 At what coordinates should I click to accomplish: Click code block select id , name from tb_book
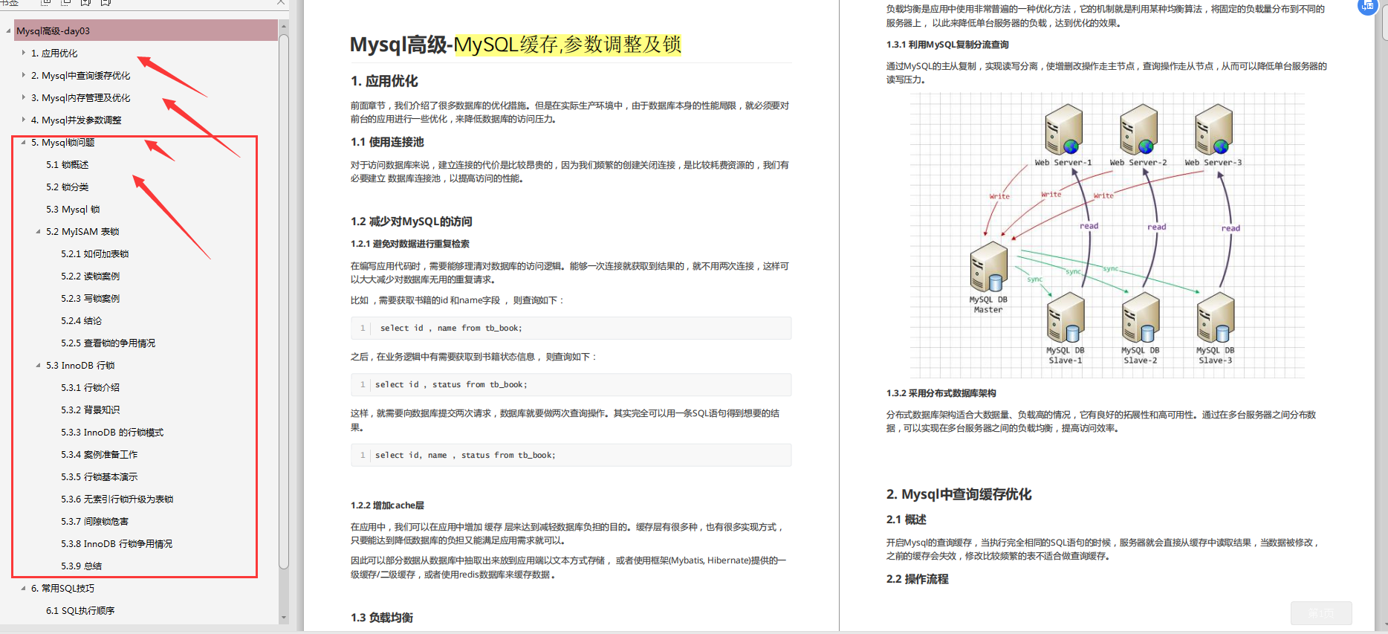tap(571, 328)
